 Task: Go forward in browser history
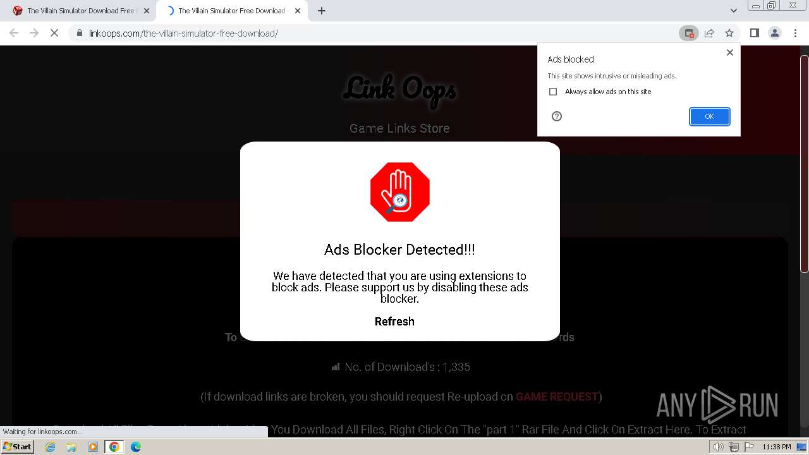pos(34,33)
